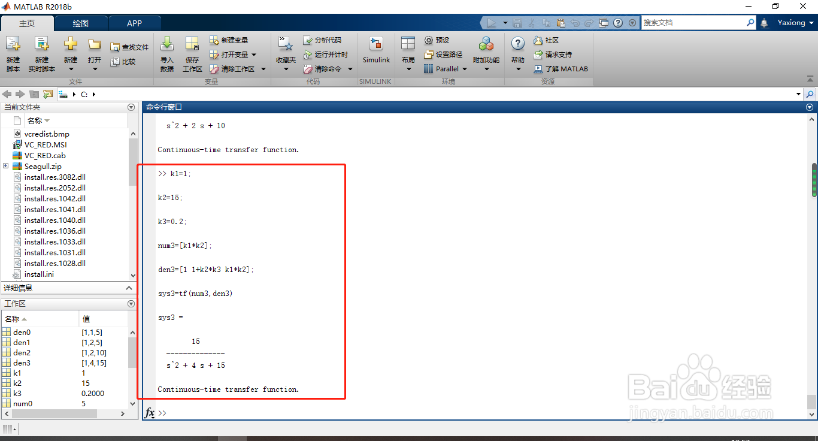The image size is (818, 441).
Task: Create a new script with 新建脚本
Action: 13,54
